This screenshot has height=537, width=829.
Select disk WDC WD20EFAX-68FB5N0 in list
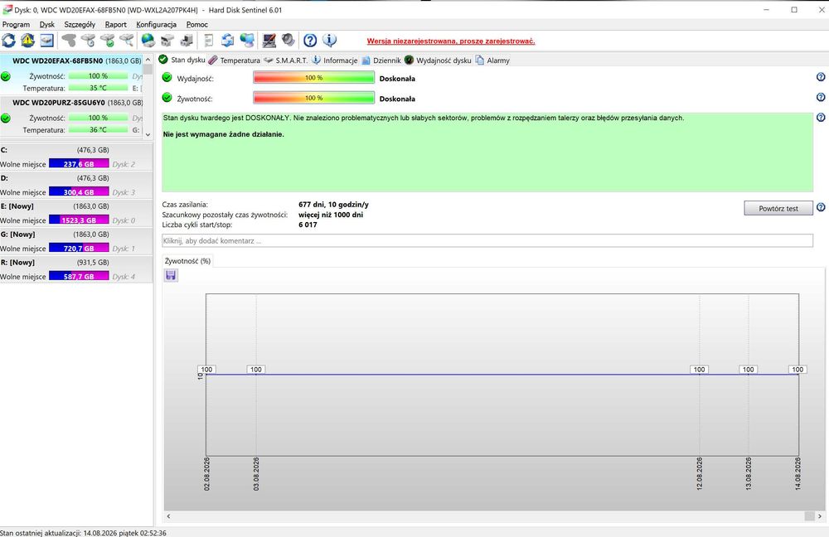[x=71, y=74]
